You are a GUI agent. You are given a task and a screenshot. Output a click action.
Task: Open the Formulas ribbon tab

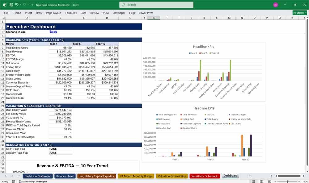(x=71, y=13)
